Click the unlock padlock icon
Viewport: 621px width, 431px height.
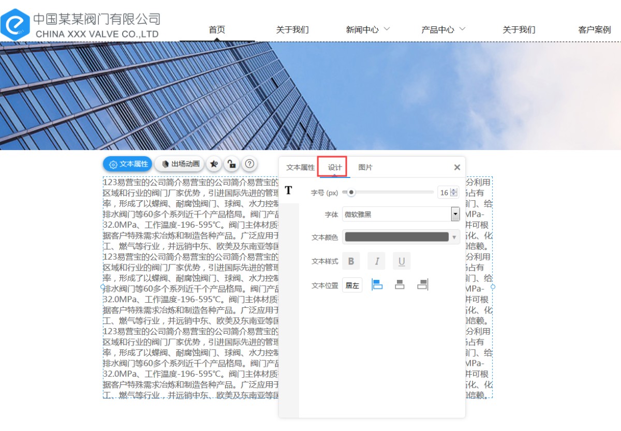[x=232, y=164]
